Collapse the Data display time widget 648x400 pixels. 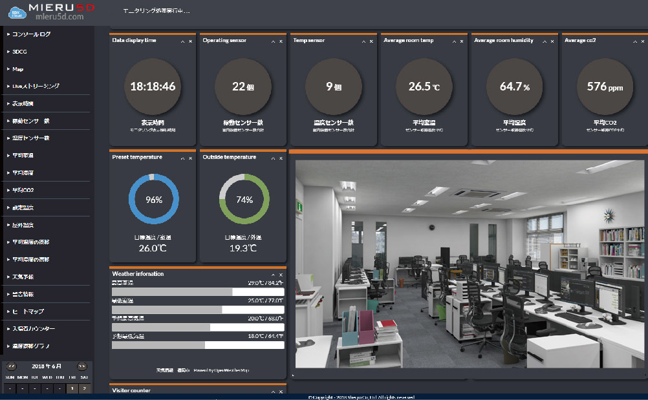coord(183,41)
